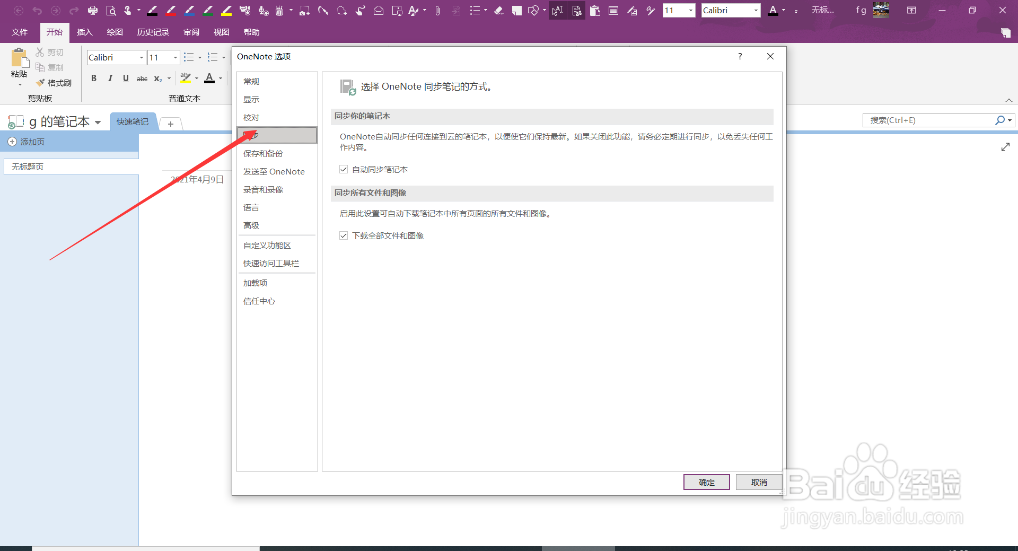Apply italic formatting in the ribbon
The width and height of the screenshot is (1018, 551).
110,78
